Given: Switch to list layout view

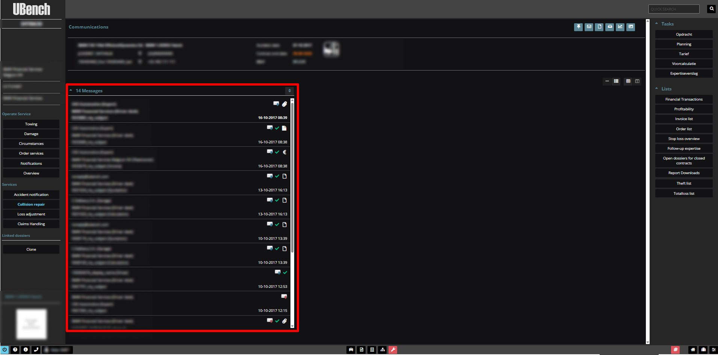Looking at the screenshot, I should tap(616, 81).
